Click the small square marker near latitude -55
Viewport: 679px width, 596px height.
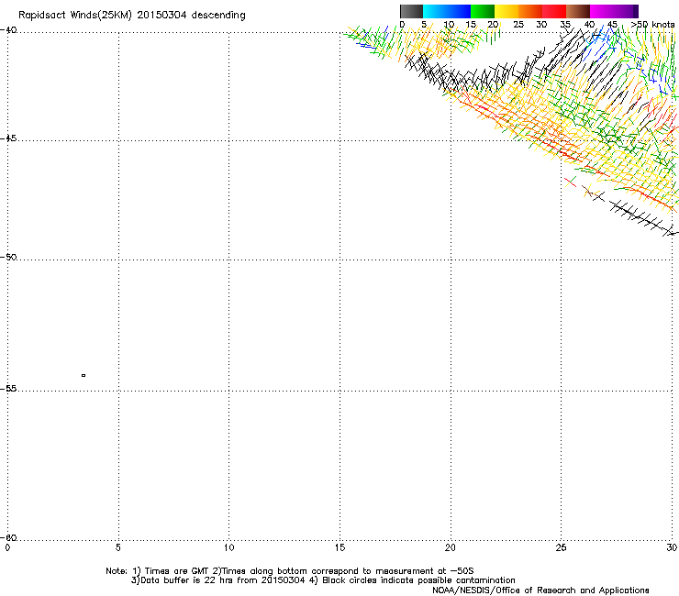point(83,375)
